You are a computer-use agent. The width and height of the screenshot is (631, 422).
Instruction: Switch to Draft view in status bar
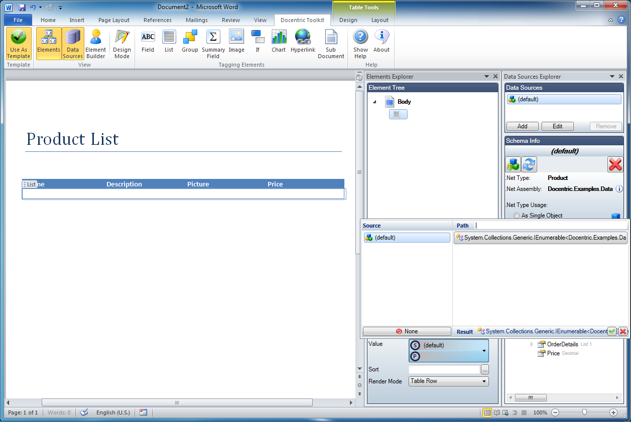tap(524, 412)
